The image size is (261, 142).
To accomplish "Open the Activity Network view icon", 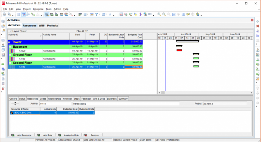I will pos(28,14).
